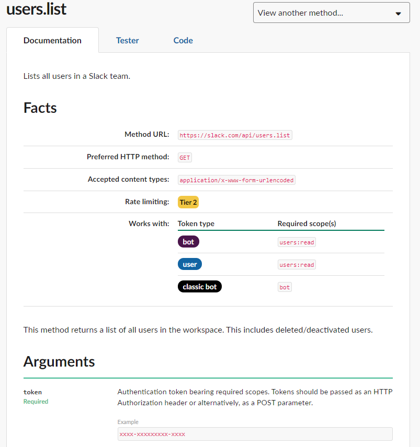Click the token example field
The height and width of the screenshot is (447, 420).
(x=255, y=434)
